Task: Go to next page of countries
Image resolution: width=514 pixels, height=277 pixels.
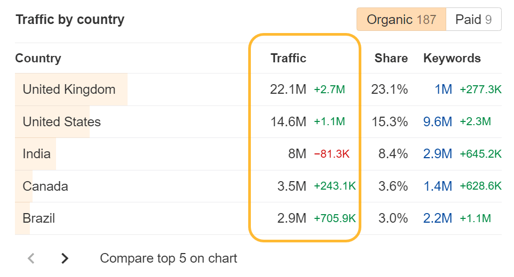Action: click(65, 259)
